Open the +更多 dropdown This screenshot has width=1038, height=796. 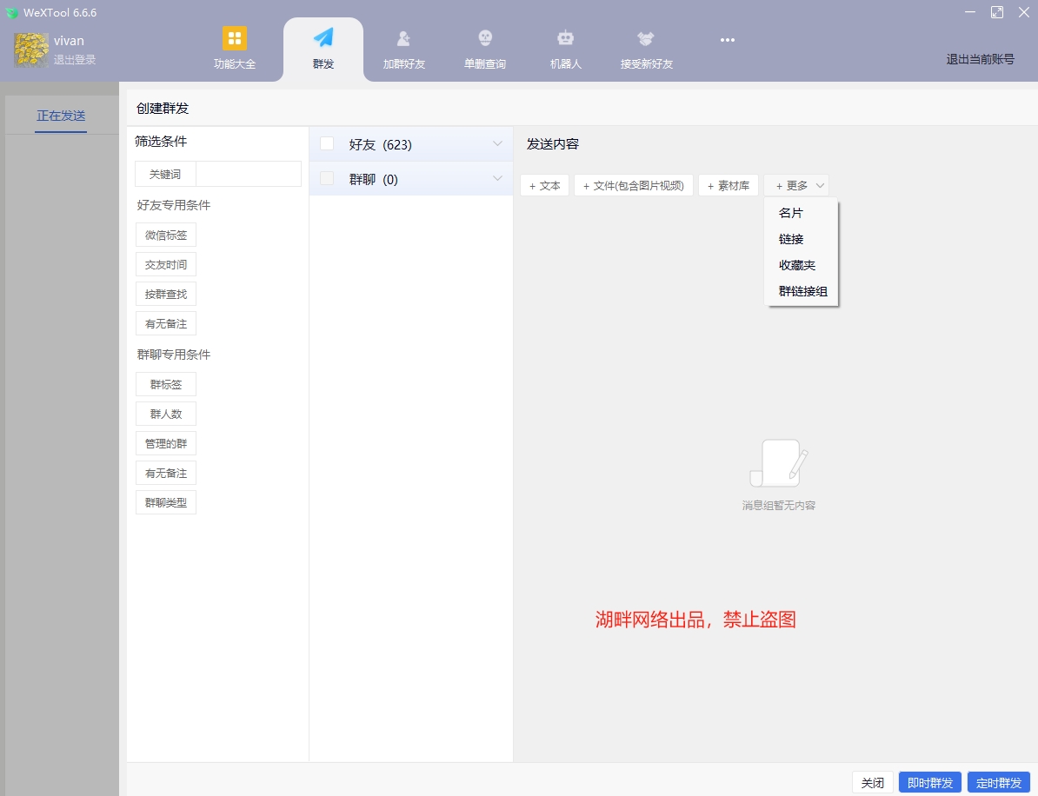tap(796, 184)
